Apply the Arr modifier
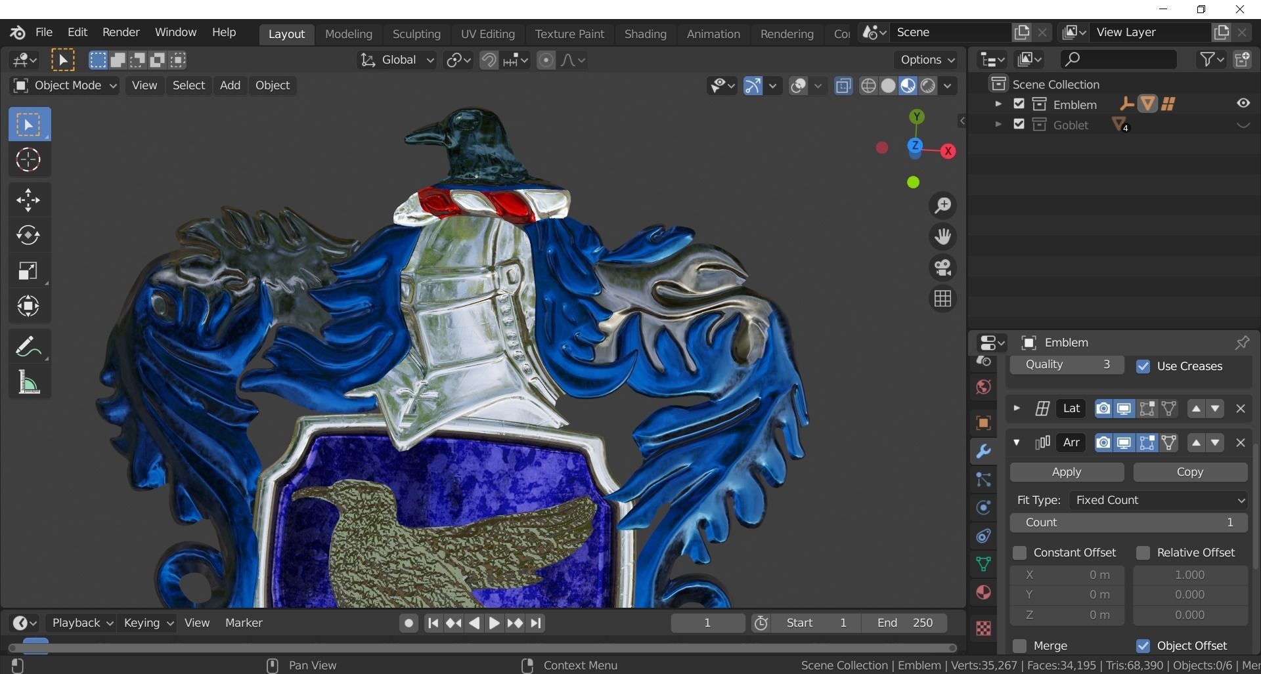The height and width of the screenshot is (674, 1261). 1067,473
